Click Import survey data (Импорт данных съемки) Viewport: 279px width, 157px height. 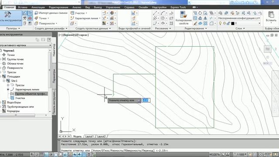(x=51, y=13)
